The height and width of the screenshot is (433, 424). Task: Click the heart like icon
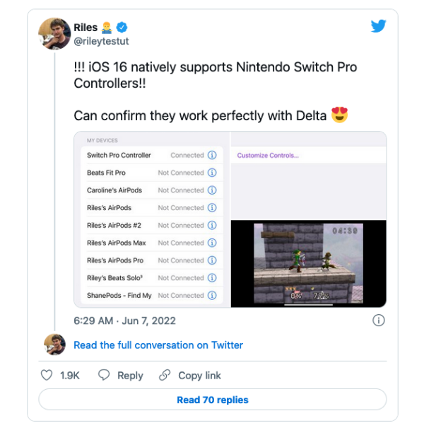tap(47, 375)
